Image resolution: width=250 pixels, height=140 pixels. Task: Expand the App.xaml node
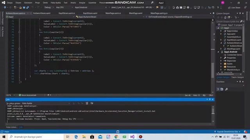click(x=221, y=34)
